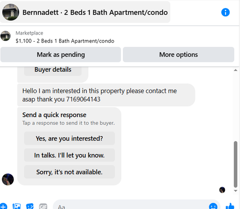
Task: Send 'In talks. I'll let you know.' reply
Action: [69, 155]
